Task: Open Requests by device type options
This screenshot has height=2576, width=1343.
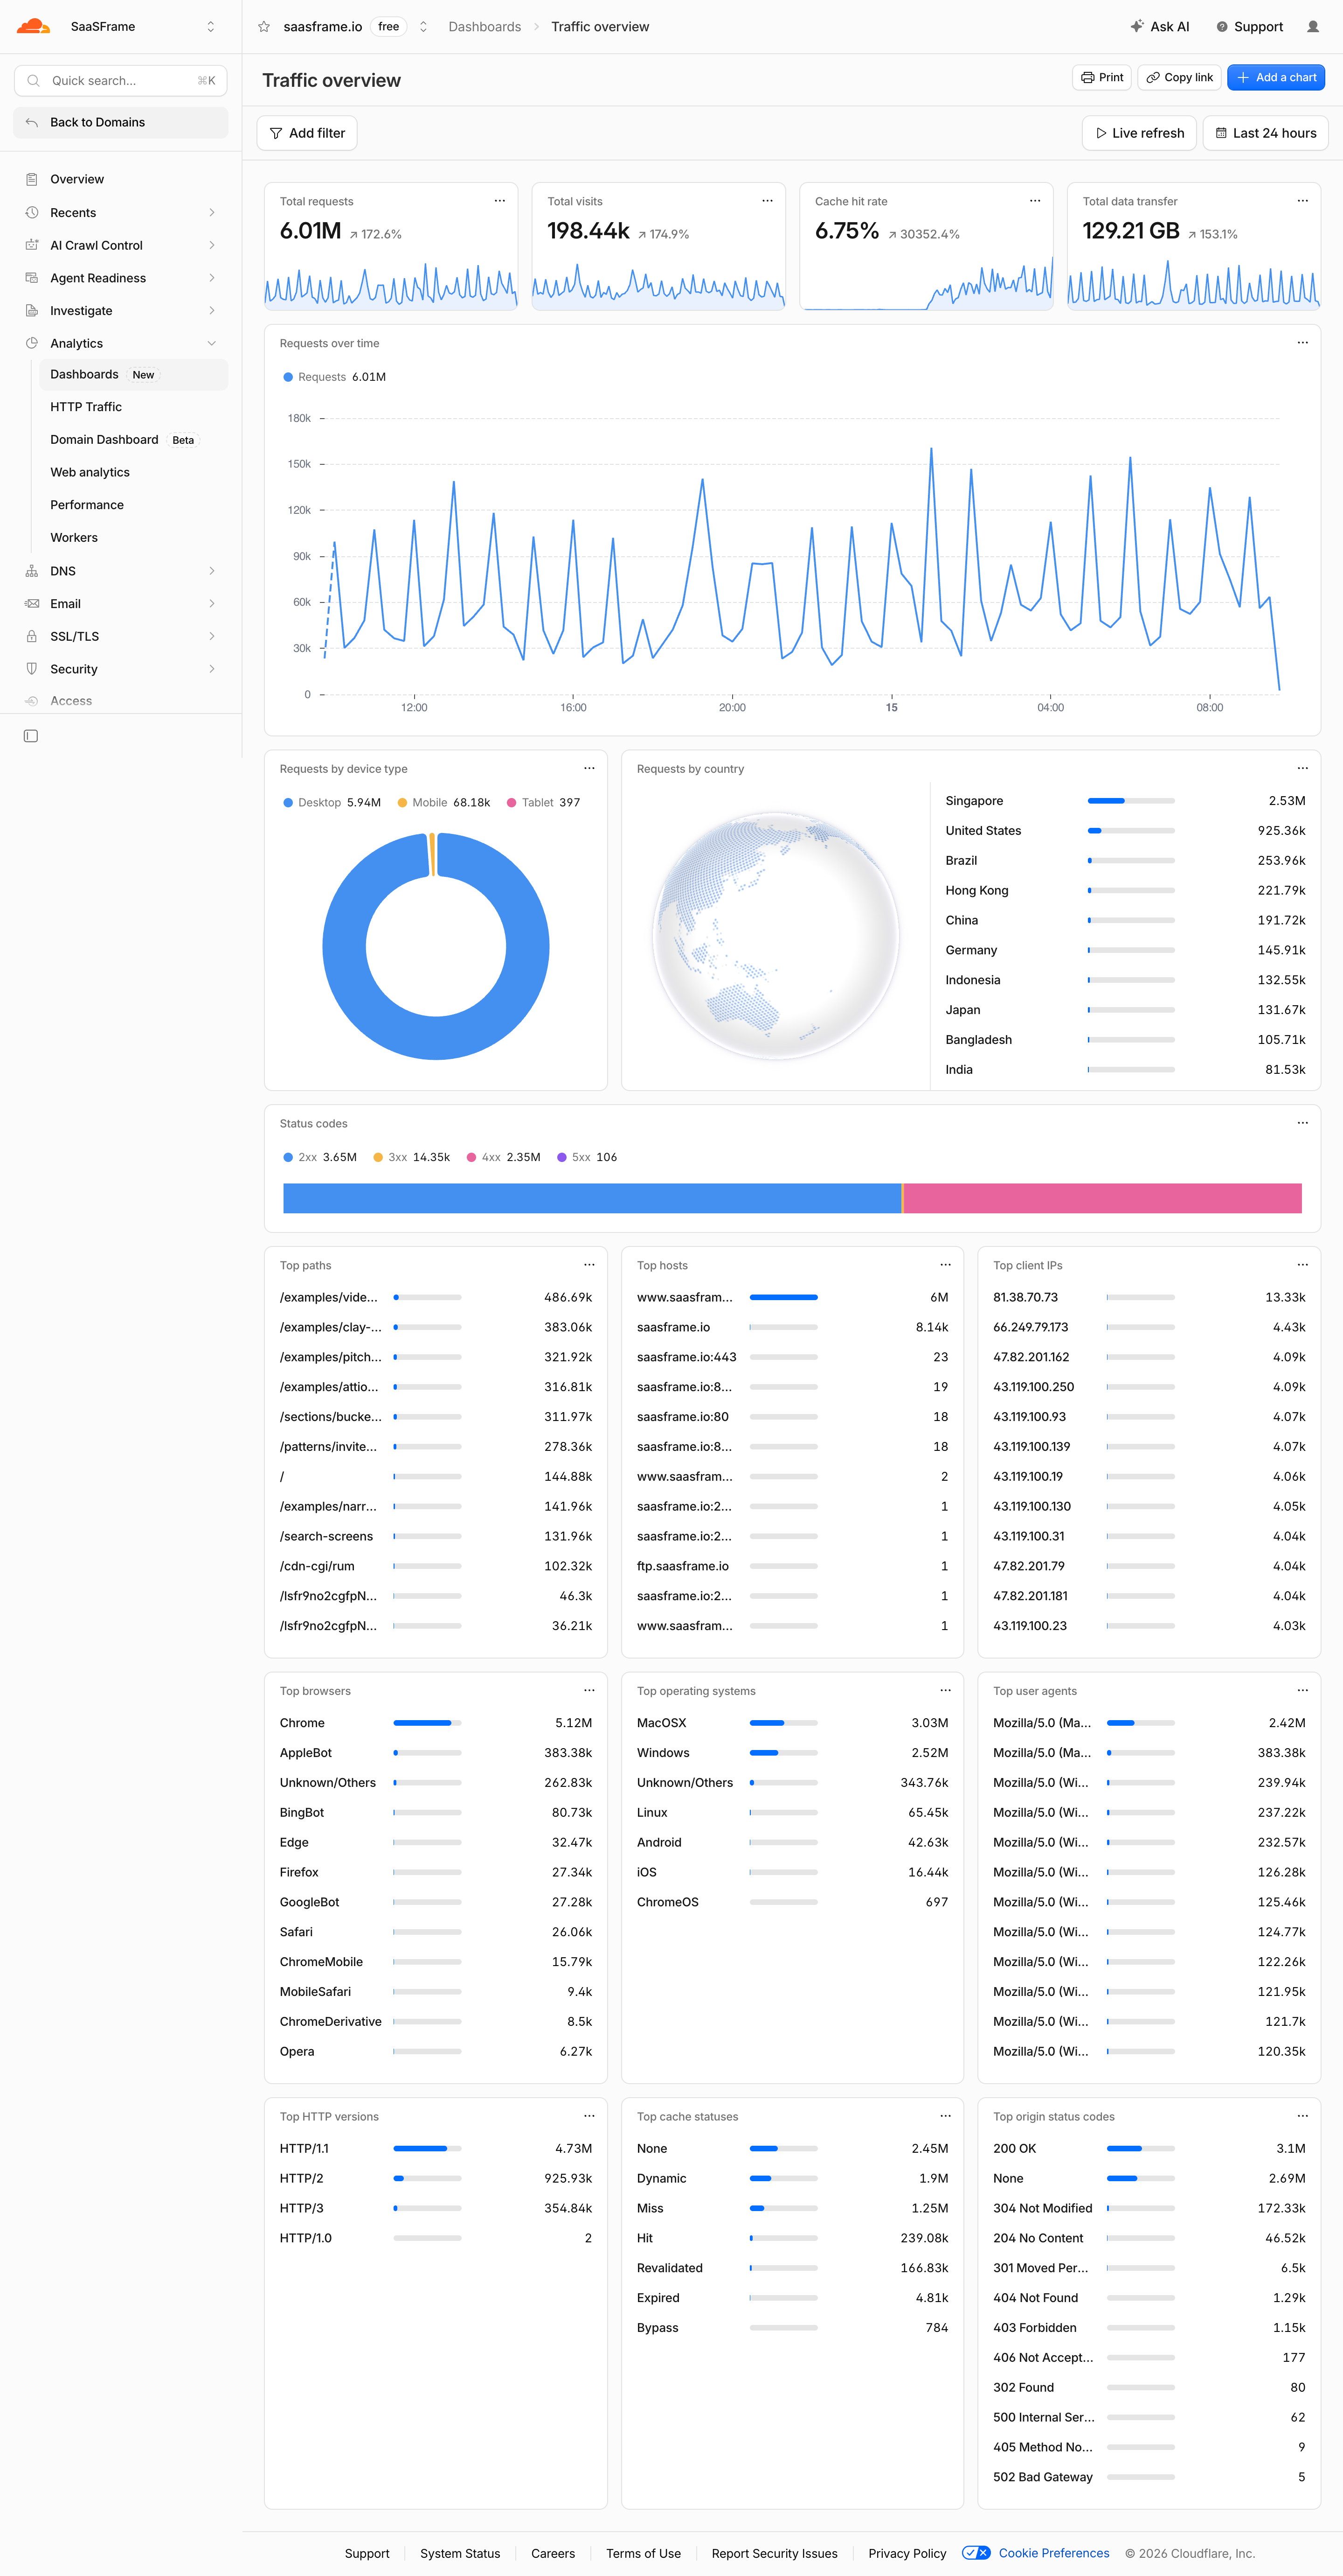Action: (x=589, y=769)
